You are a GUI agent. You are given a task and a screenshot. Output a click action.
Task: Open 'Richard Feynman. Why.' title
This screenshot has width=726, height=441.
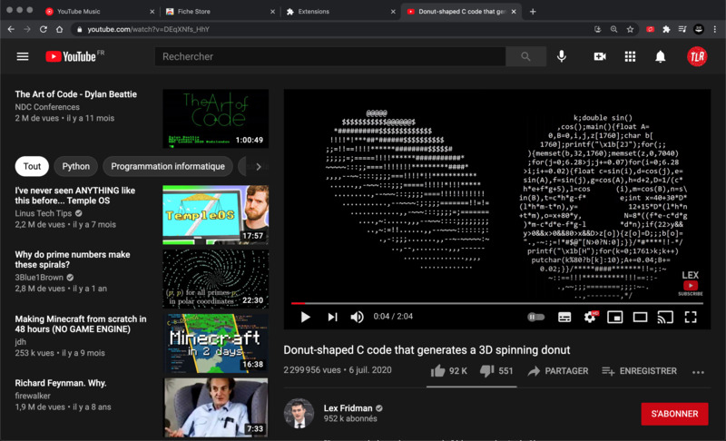tap(61, 383)
